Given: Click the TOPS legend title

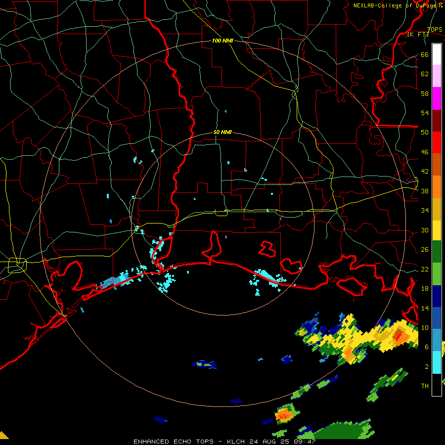Looking at the screenshot, I should (435, 30).
